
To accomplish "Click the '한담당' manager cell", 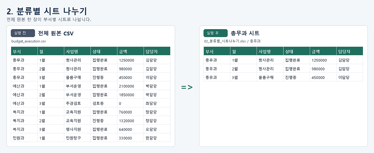I will pyautogui.click(x=157, y=138).
